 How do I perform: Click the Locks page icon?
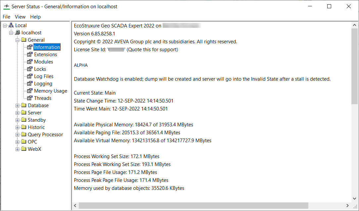[x=30, y=69]
